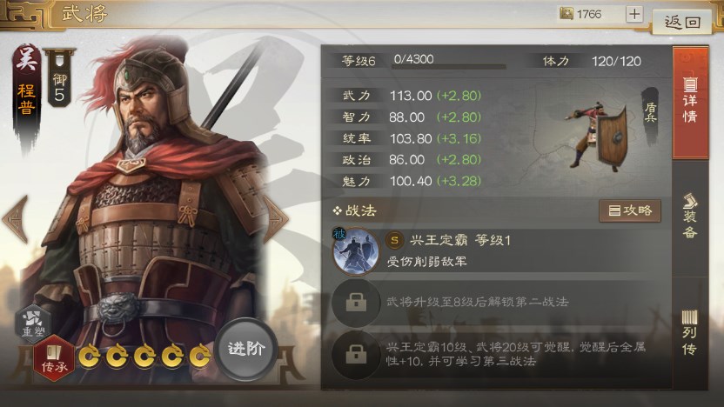This screenshot has height=407, width=724.
Task: Open the 重塑 reshape icon
Action: pyautogui.click(x=33, y=323)
